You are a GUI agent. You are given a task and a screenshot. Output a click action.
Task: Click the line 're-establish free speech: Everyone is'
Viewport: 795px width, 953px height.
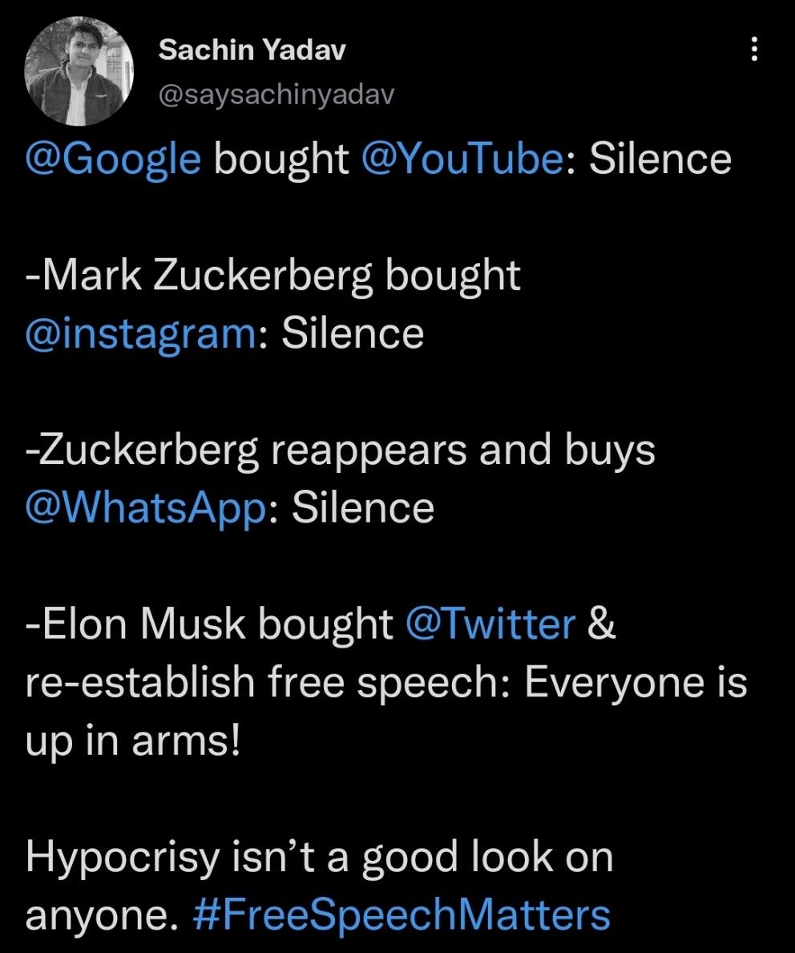386,682
